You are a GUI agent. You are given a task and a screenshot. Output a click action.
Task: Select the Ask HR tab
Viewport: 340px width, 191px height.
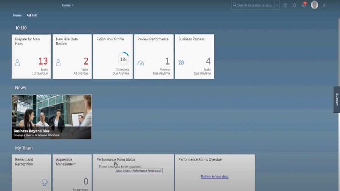pos(32,15)
